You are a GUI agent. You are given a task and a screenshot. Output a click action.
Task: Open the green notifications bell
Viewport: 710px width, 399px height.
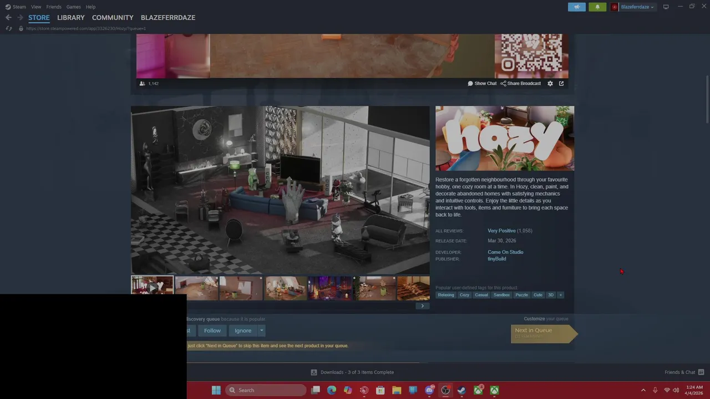coord(597,7)
